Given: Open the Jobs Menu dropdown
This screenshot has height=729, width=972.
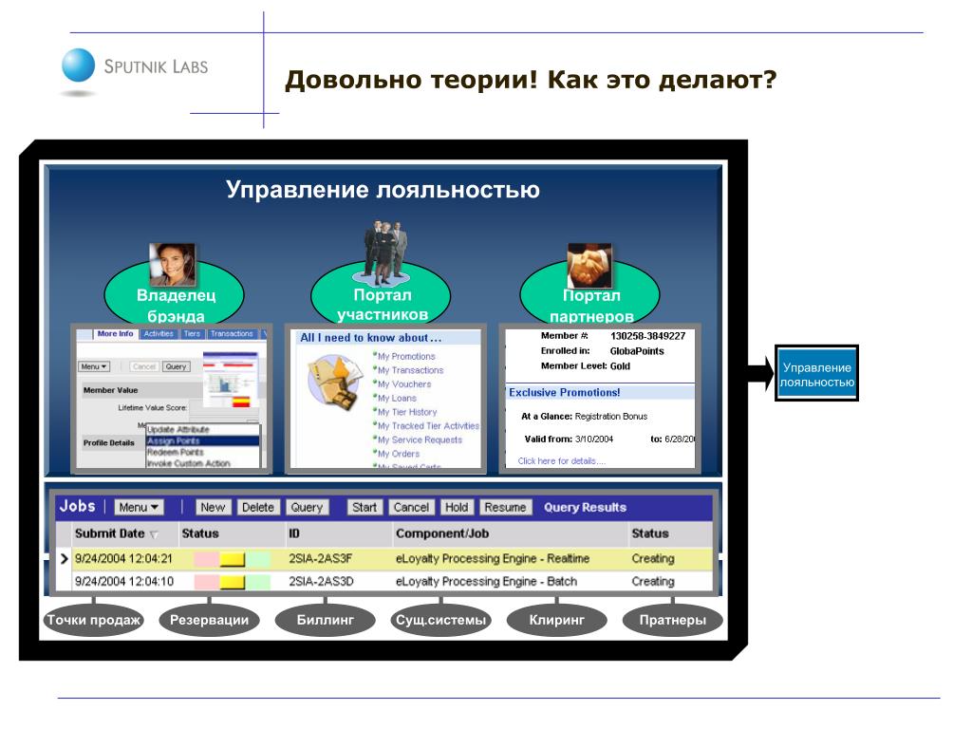Looking at the screenshot, I should 139,507.
